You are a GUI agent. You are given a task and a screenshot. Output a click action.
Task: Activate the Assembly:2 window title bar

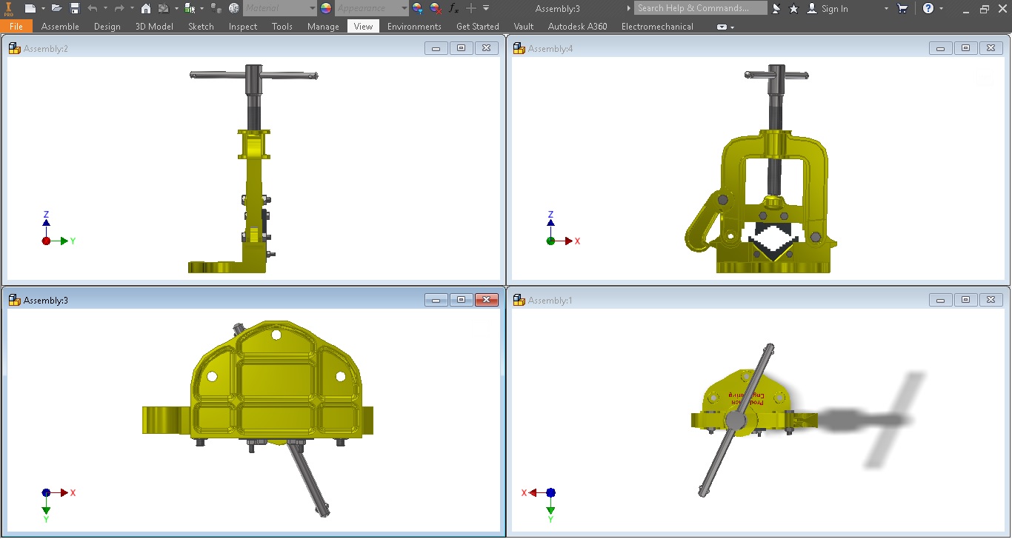coord(253,48)
